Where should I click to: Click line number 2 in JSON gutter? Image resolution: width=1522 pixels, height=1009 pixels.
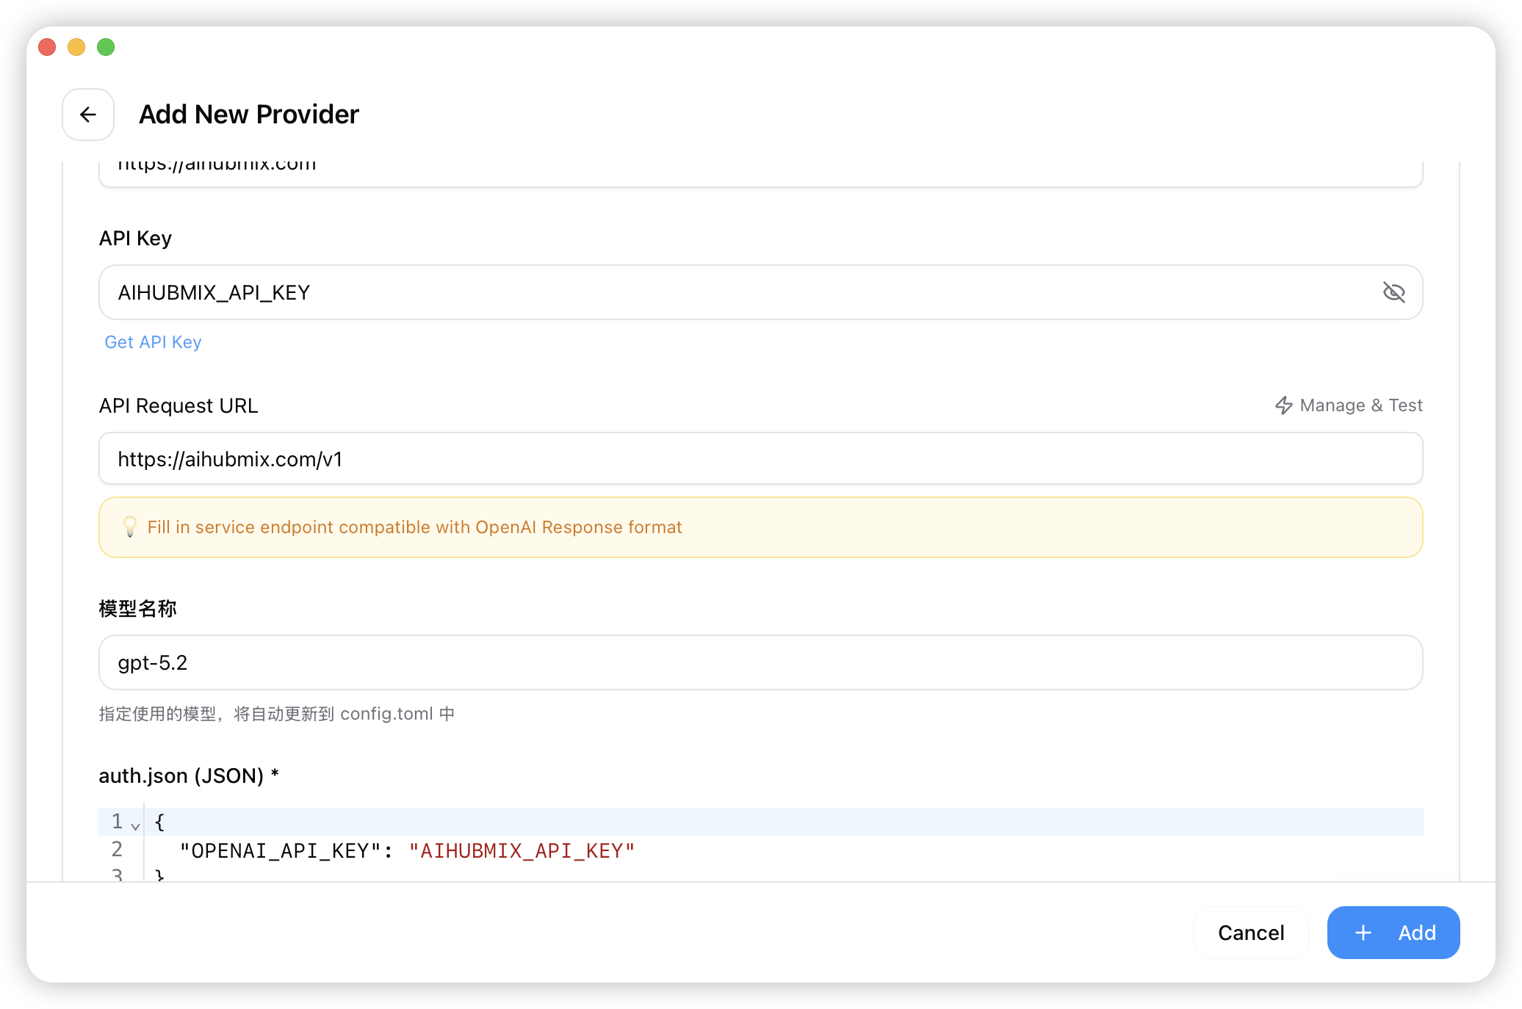[117, 850]
